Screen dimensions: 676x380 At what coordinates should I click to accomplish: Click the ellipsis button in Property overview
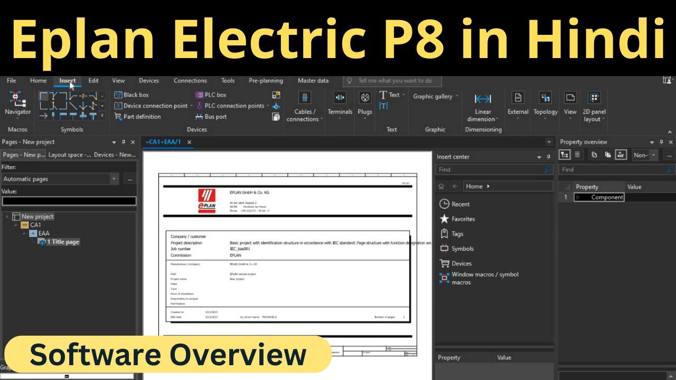(669, 155)
